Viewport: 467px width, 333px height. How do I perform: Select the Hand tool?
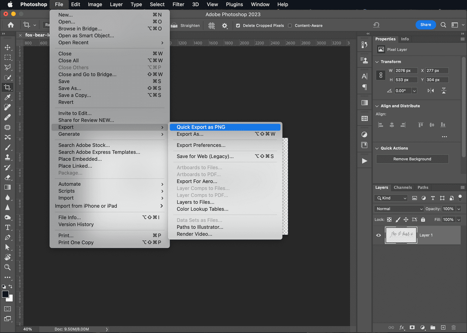7,257
